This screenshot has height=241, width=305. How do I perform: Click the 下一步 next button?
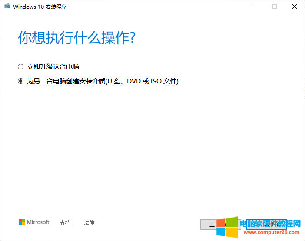266,224
